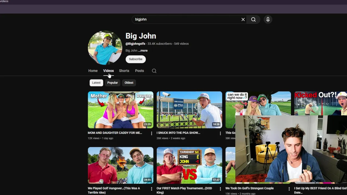Open the burning golf cart Hungover thumbnail

point(120,165)
